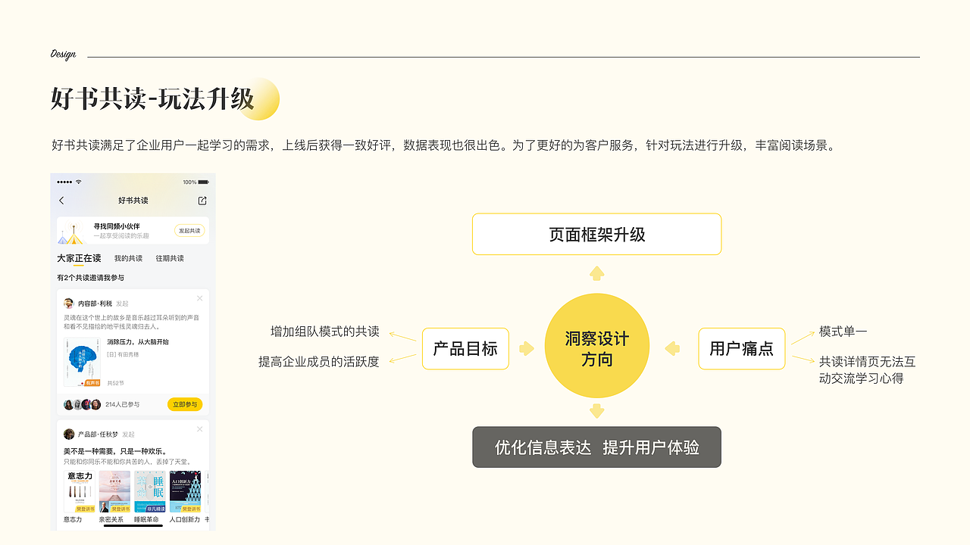Select the Wi-Fi icon in the status bar

click(x=77, y=182)
